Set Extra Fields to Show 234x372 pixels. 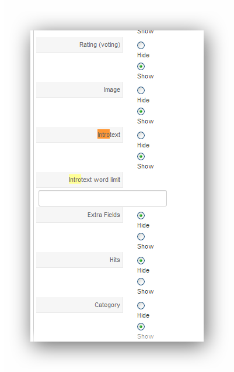click(141, 236)
